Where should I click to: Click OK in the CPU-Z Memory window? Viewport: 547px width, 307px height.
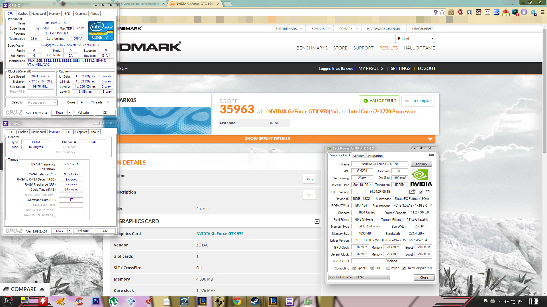(x=105, y=231)
